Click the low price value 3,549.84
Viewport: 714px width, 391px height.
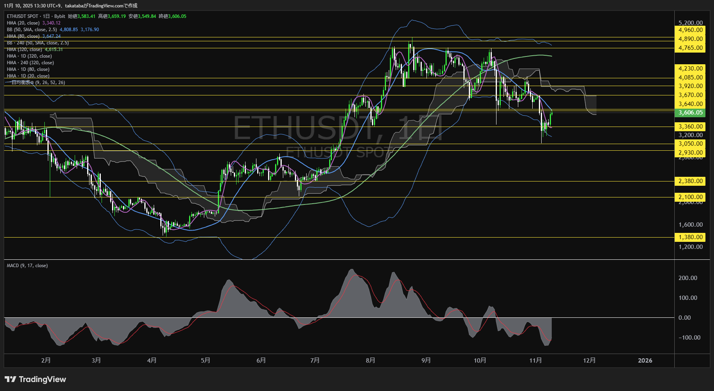click(147, 16)
